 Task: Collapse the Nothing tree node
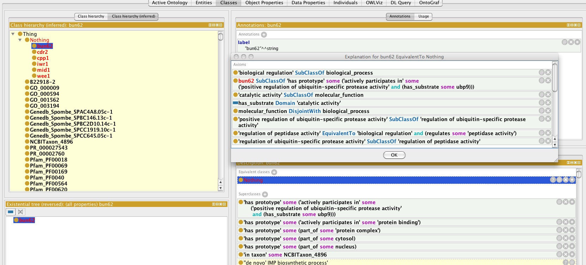tap(20, 40)
